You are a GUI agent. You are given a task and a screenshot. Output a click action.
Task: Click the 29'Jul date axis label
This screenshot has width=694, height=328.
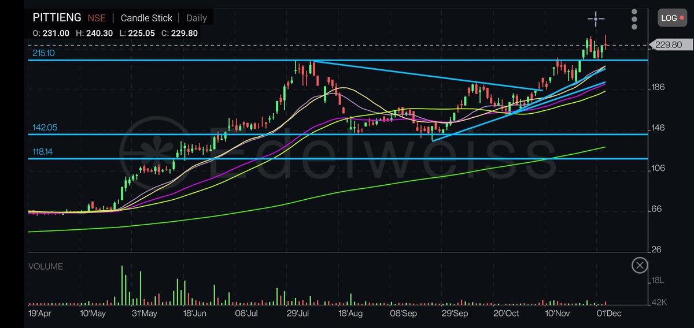pos(298,314)
